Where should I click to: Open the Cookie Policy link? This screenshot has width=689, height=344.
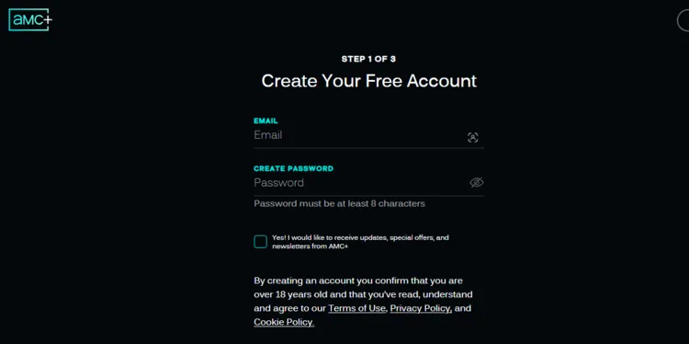[x=284, y=322]
